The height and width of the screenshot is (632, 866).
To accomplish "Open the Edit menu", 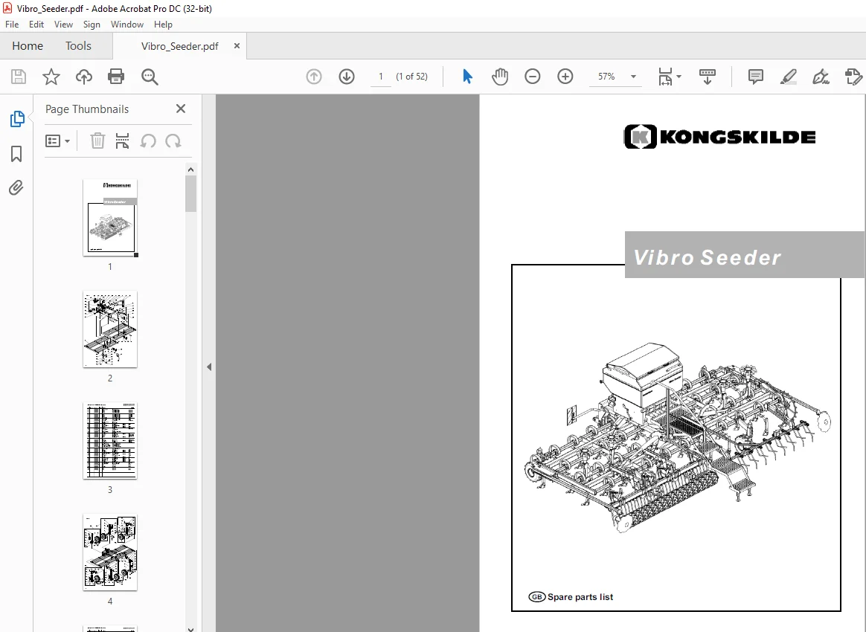I will pos(36,25).
